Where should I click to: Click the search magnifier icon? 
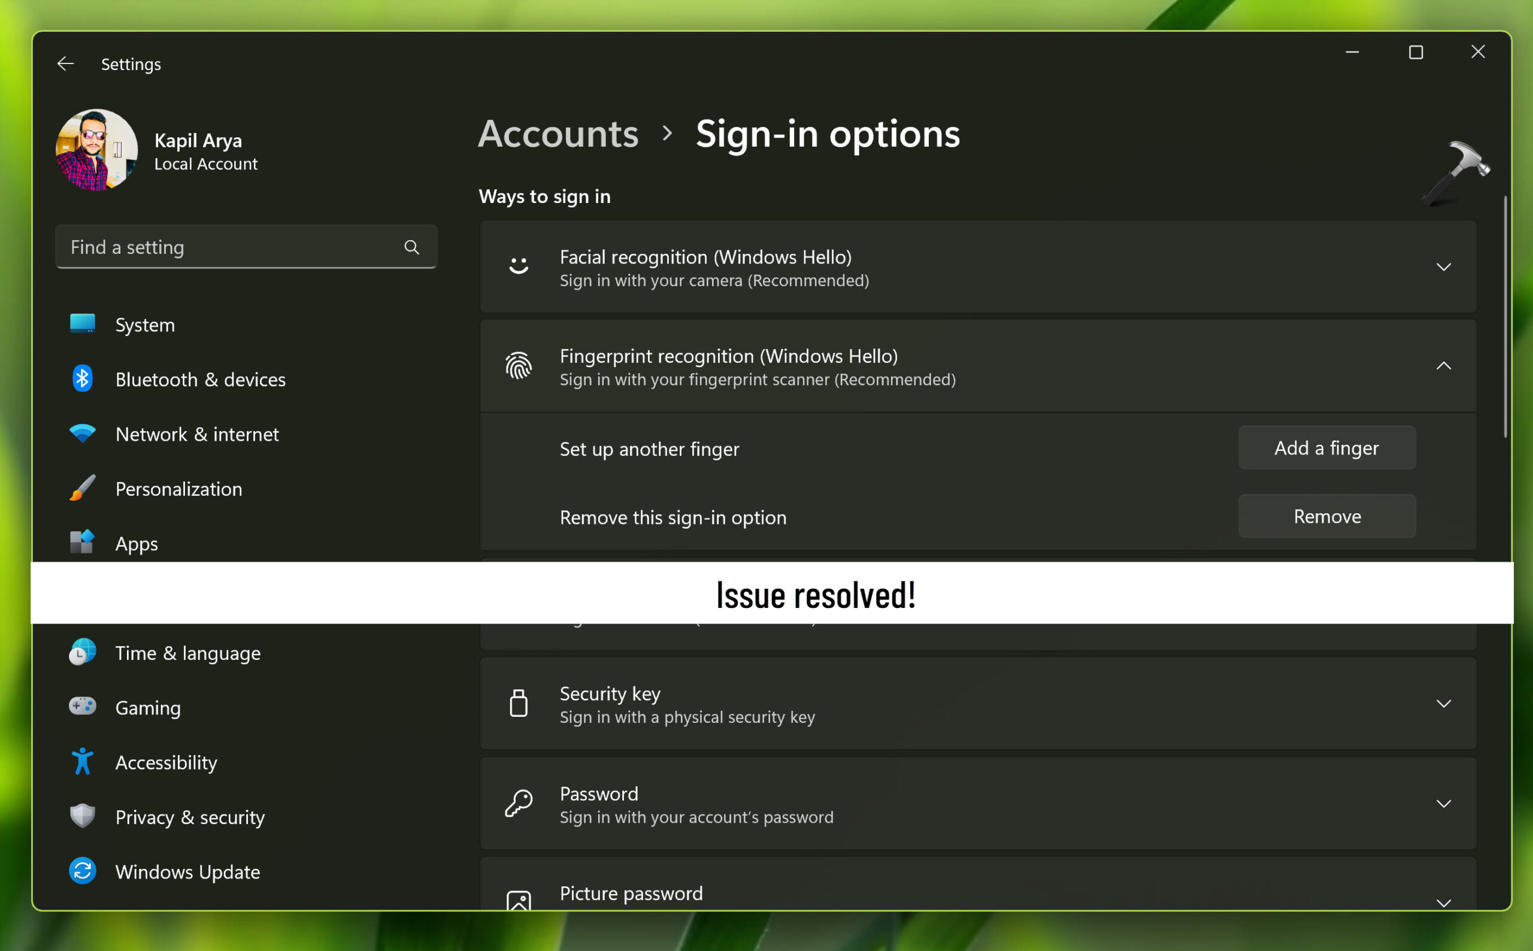(411, 247)
